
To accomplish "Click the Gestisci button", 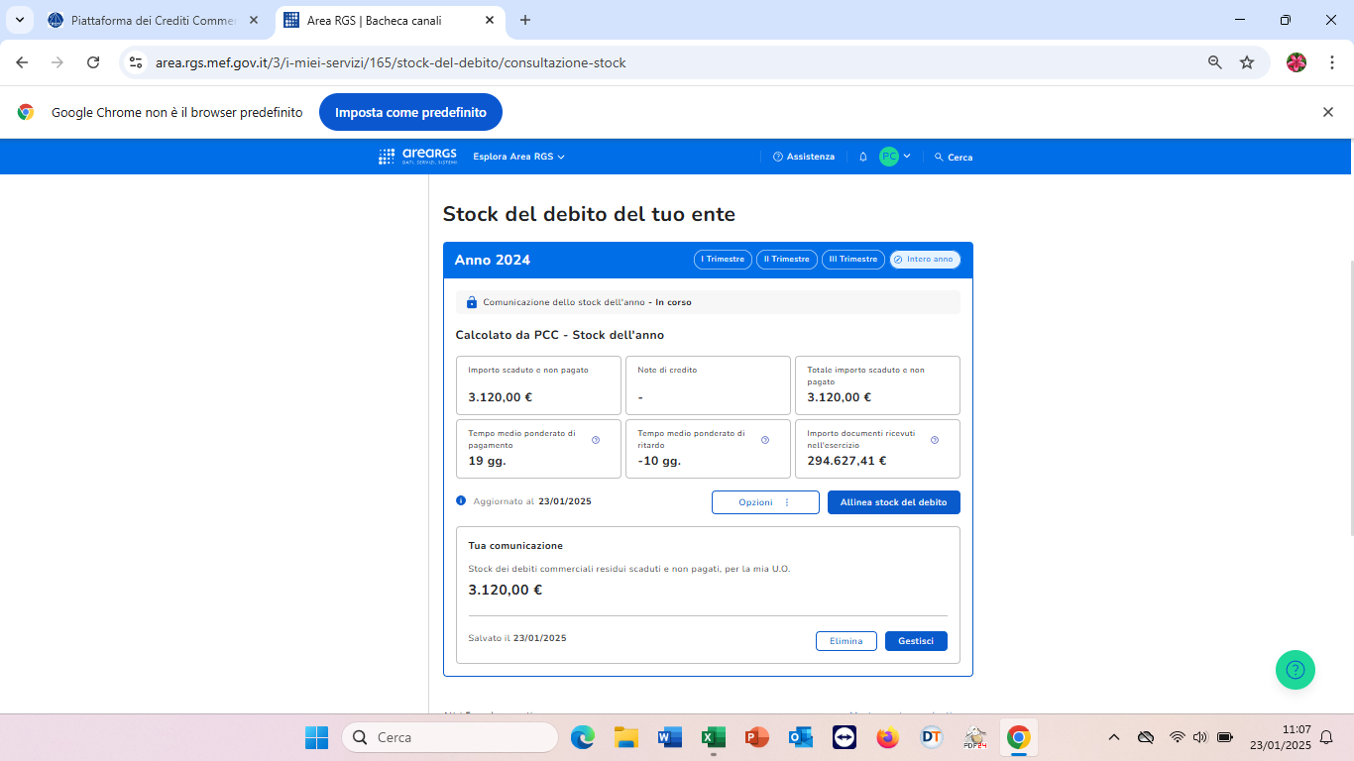I will pos(916,641).
